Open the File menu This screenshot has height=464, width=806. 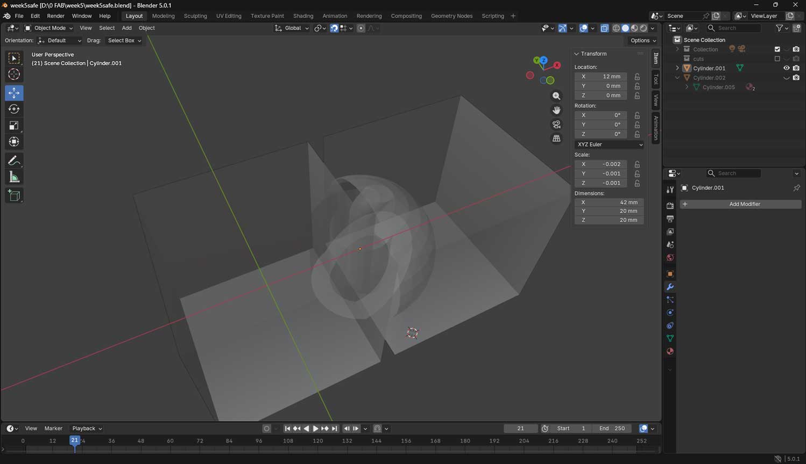(19, 16)
